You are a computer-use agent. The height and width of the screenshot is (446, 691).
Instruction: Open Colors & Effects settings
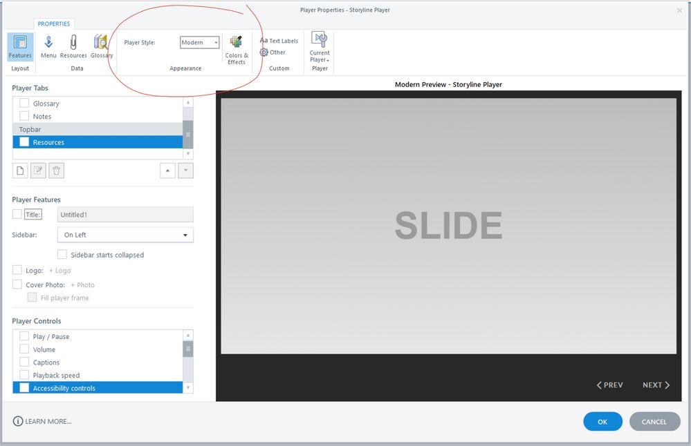click(237, 49)
